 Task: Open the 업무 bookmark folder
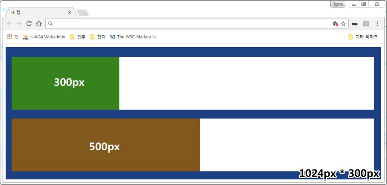click(78, 37)
